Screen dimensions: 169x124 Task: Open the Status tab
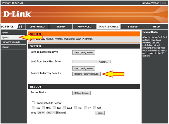(133, 27)
